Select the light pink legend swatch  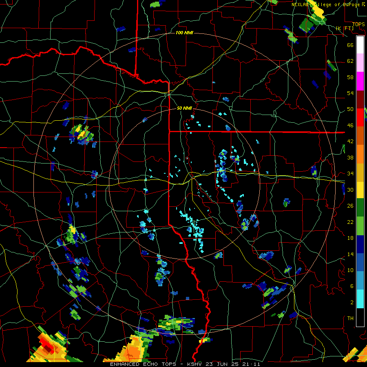[360, 63]
